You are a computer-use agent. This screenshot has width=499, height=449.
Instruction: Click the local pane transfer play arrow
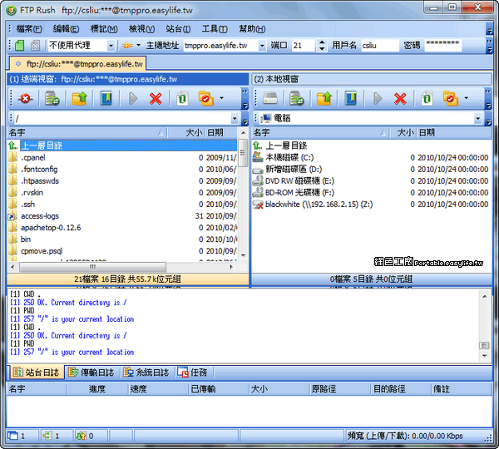point(378,99)
